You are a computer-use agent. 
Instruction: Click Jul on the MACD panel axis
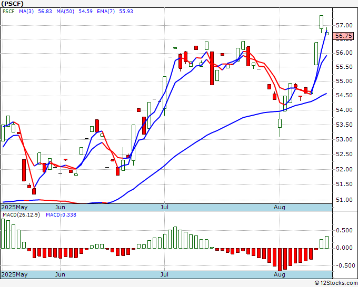point(164,274)
